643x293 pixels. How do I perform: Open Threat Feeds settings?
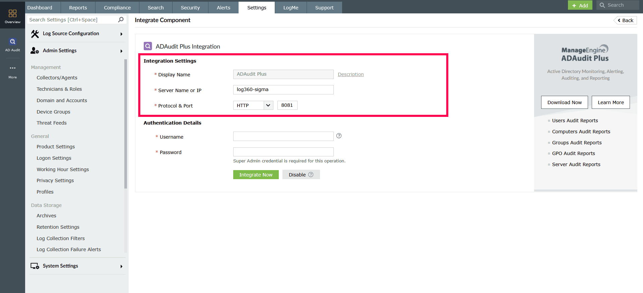click(52, 123)
